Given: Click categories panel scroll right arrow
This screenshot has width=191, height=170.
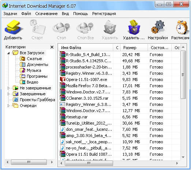Looking at the screenshot, I should 52,162.
